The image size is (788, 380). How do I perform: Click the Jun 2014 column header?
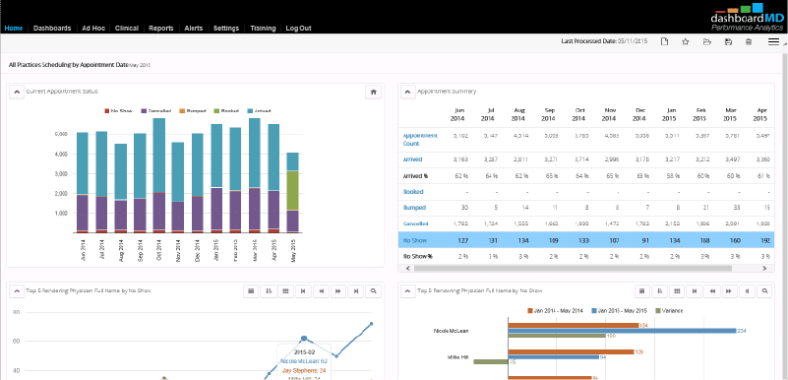click(x=456, y=114)
